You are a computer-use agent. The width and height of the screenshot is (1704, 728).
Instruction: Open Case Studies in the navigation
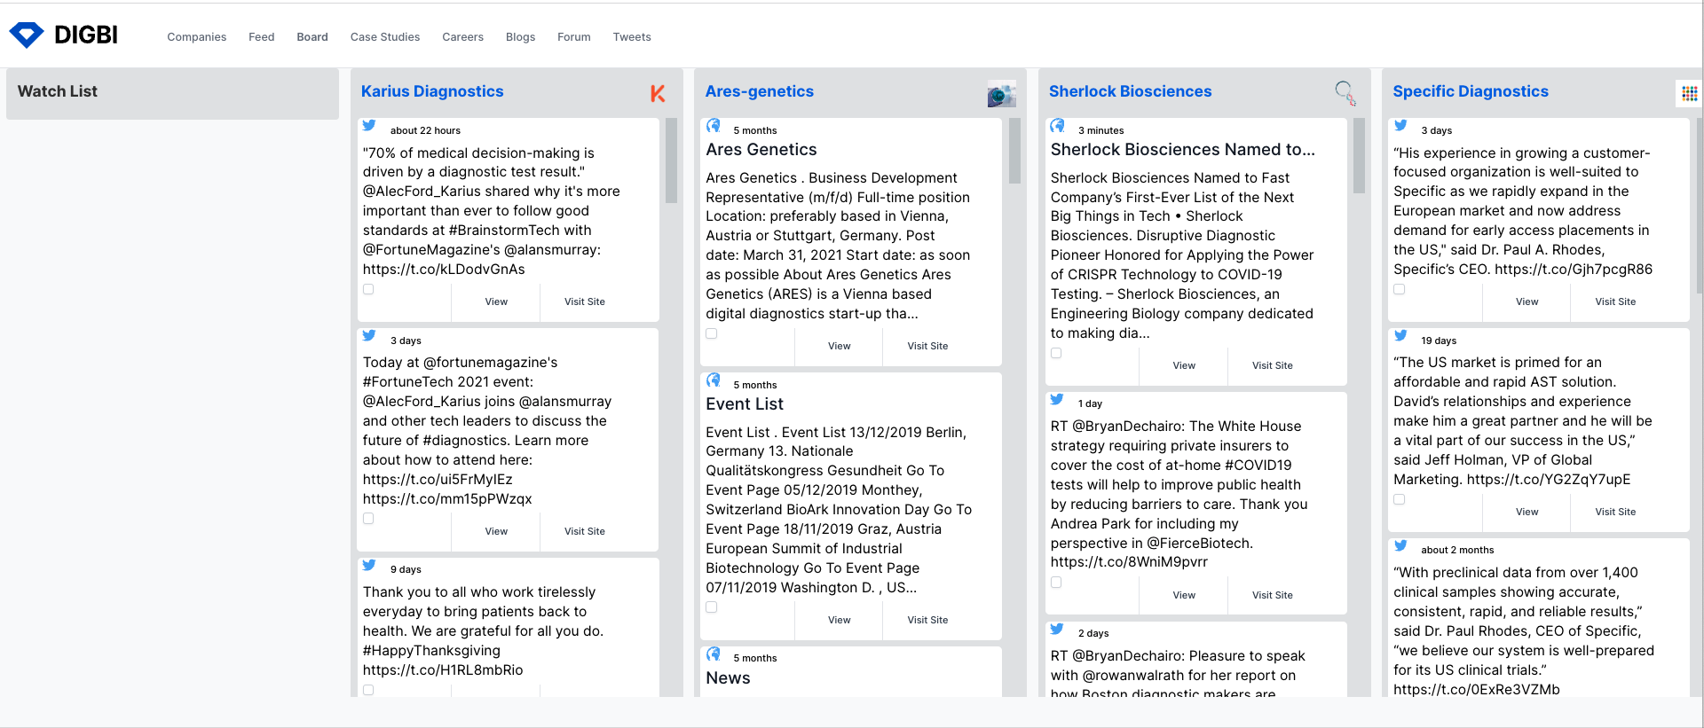point(385,37)
